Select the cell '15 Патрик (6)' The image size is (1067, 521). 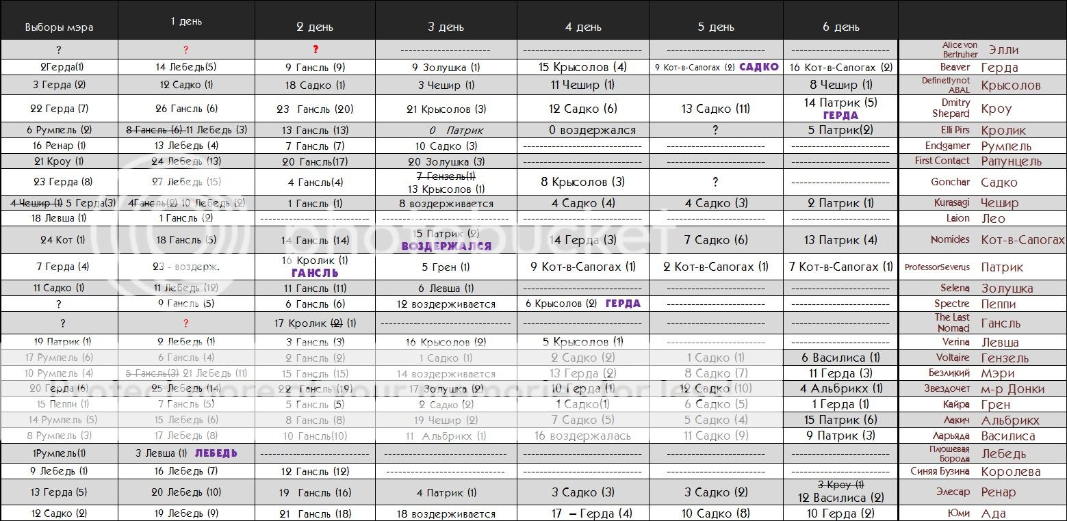point(840,420)
